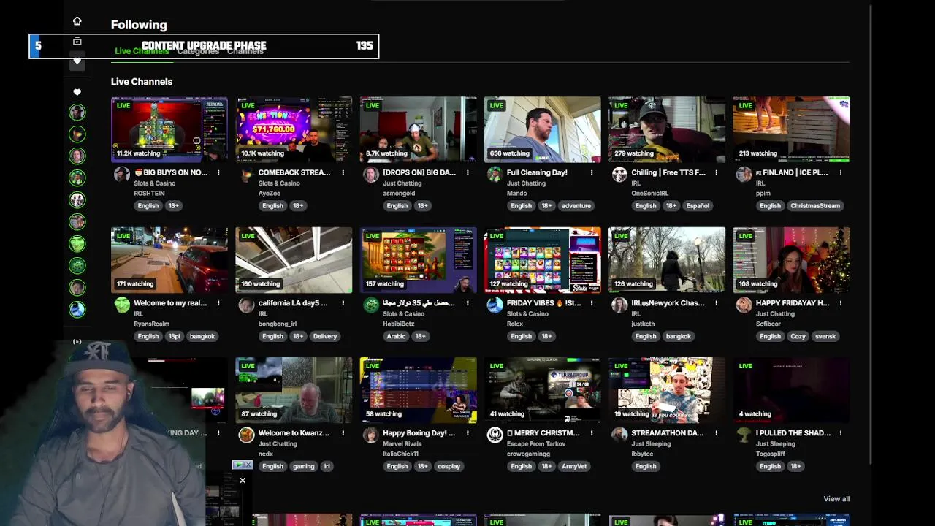Open Sofibear channel avatar

point(744,305)
